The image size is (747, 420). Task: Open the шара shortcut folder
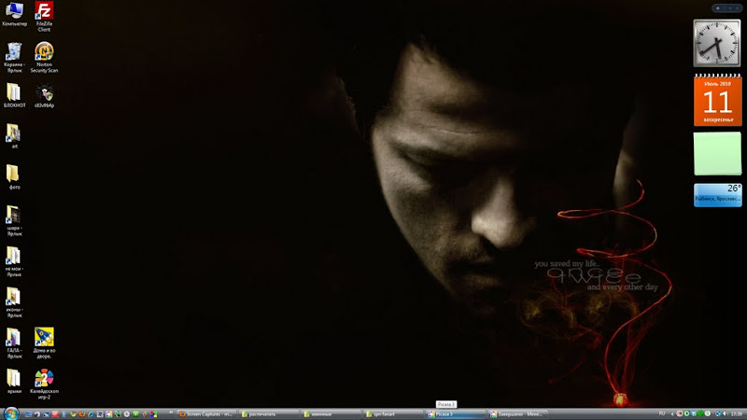pyautogui.click(x=14, y=221)
